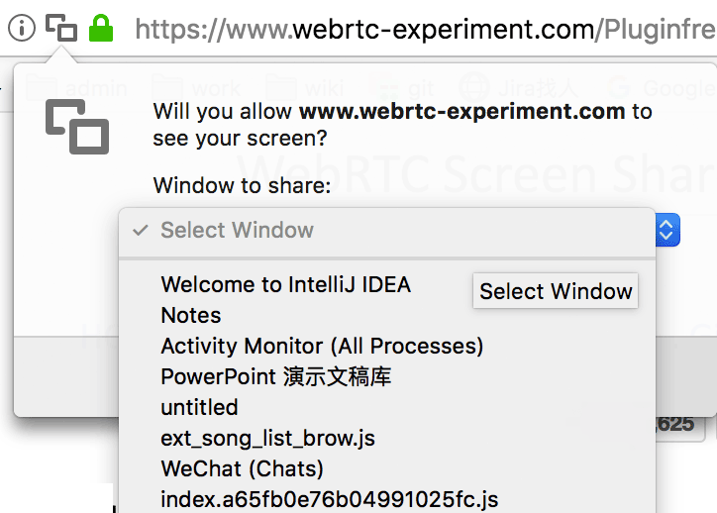Click the screen sharing indicator icon in address bar

click(60, 28)
